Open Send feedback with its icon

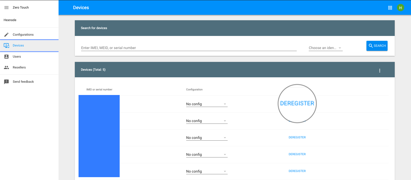pyautogui.click(x=6, y=82)
